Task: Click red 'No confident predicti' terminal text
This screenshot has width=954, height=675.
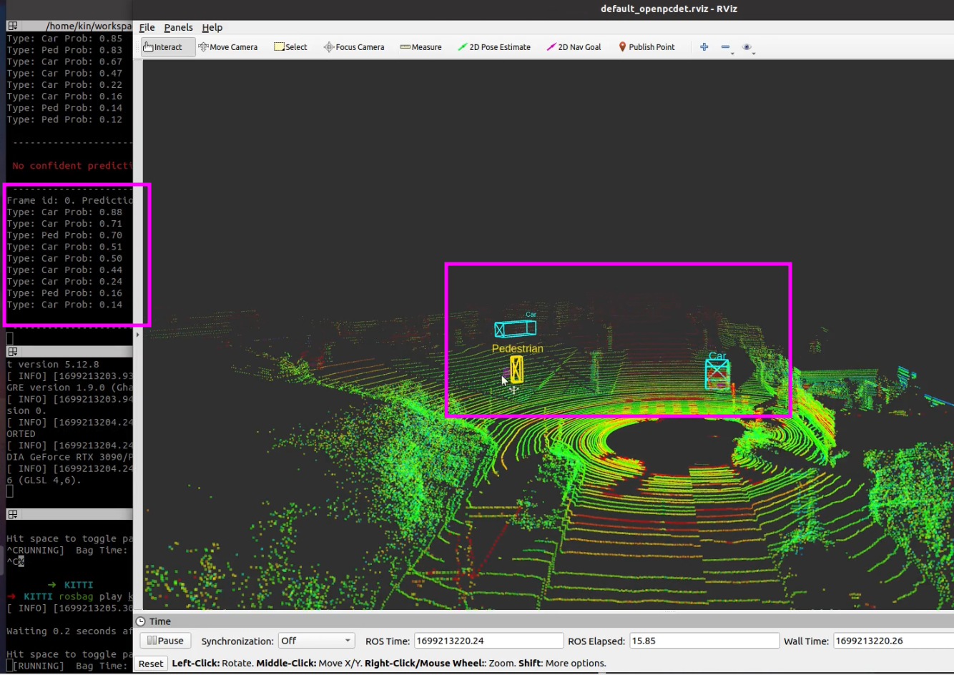Action: point(72,166)
